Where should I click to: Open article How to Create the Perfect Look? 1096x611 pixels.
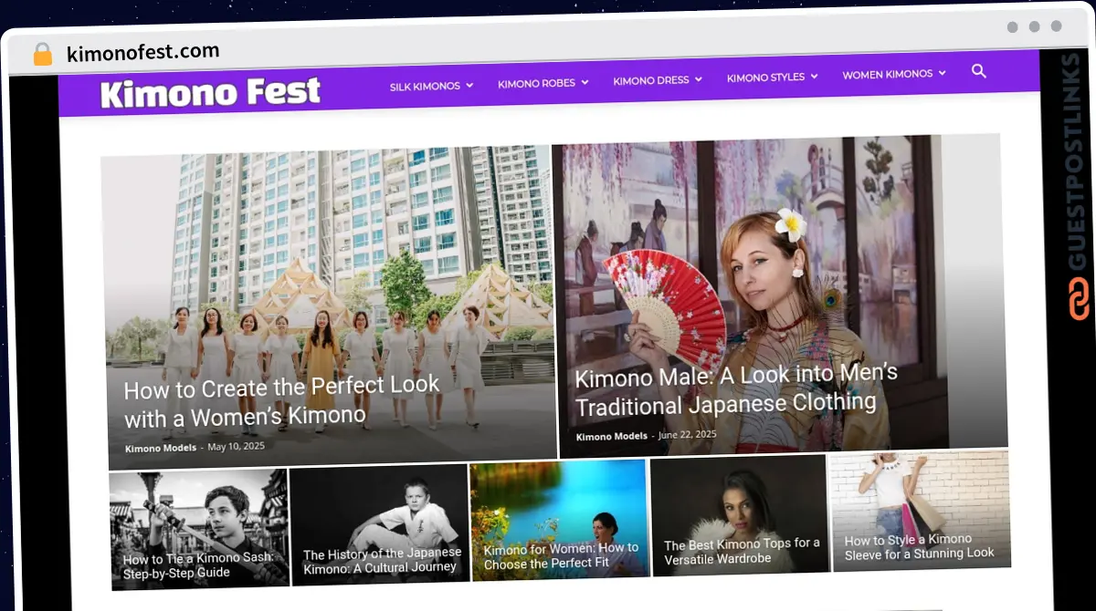click(281, 401)
